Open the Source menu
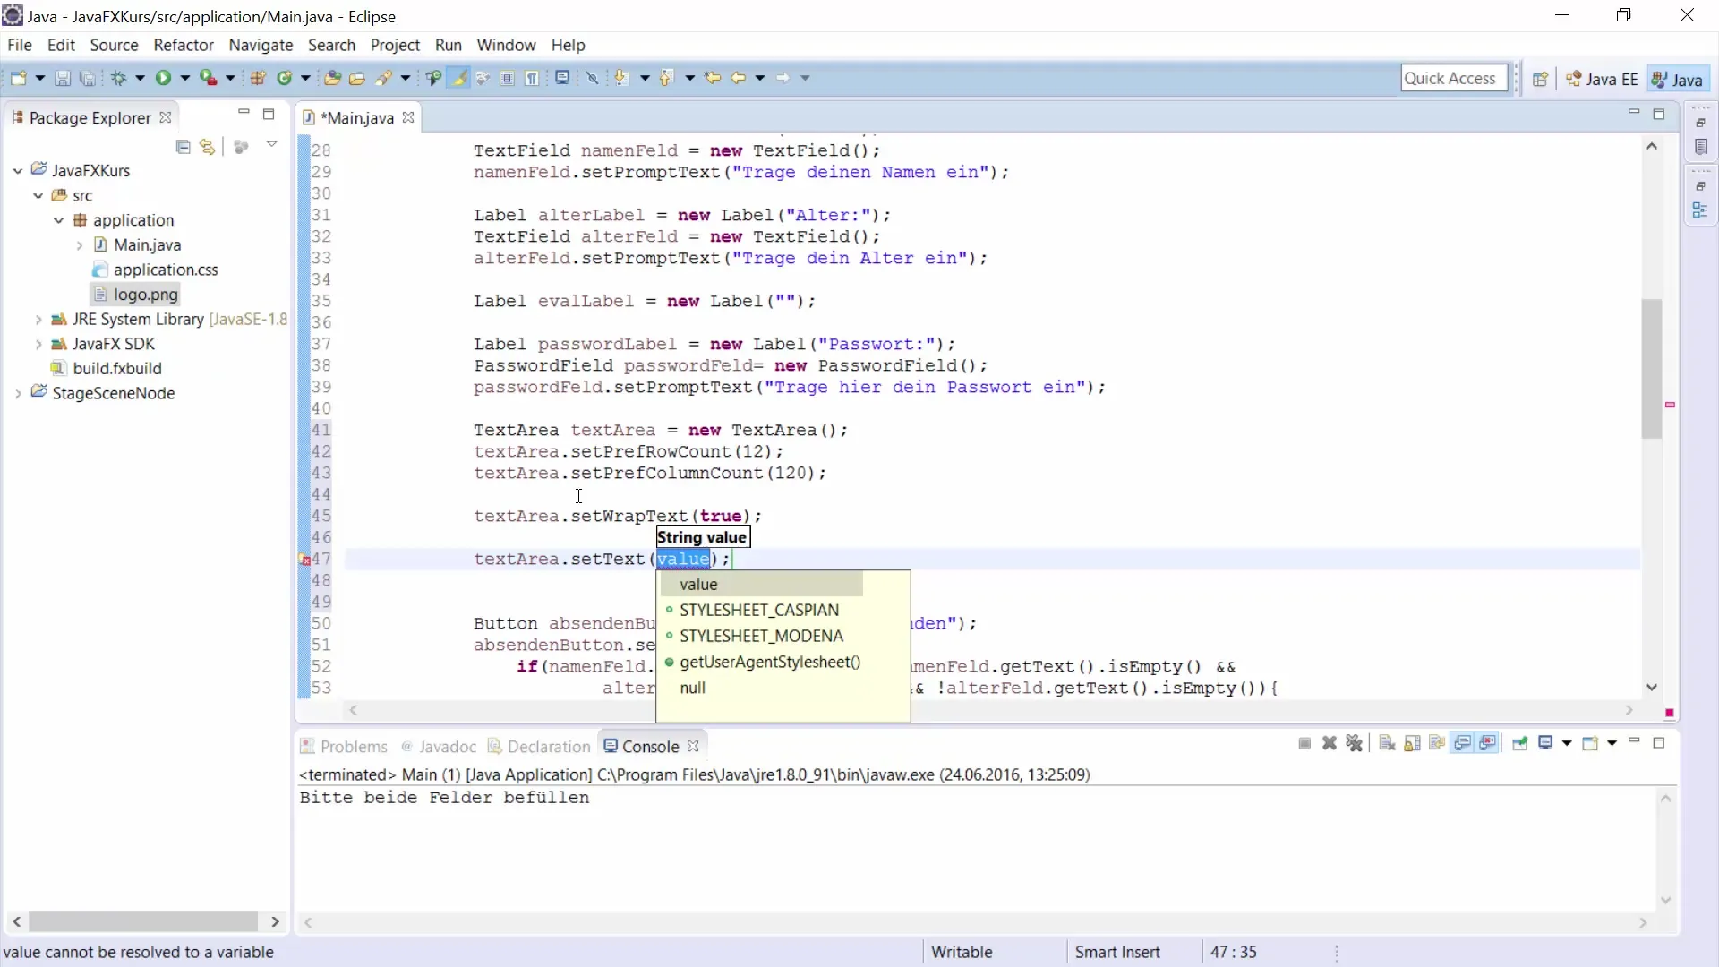The height and width of the screenshot is (967, 1719). pyautogui.click(x=114, y=45)
